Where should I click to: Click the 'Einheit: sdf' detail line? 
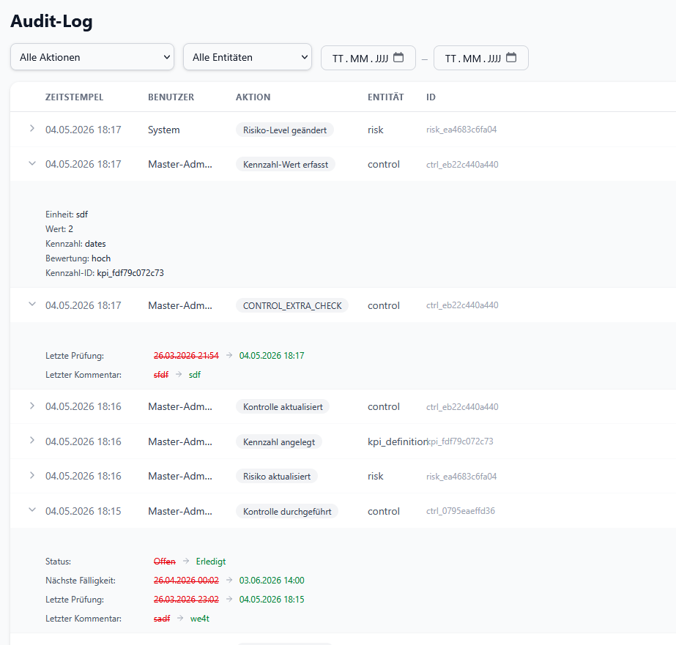(x=67, y=214)
